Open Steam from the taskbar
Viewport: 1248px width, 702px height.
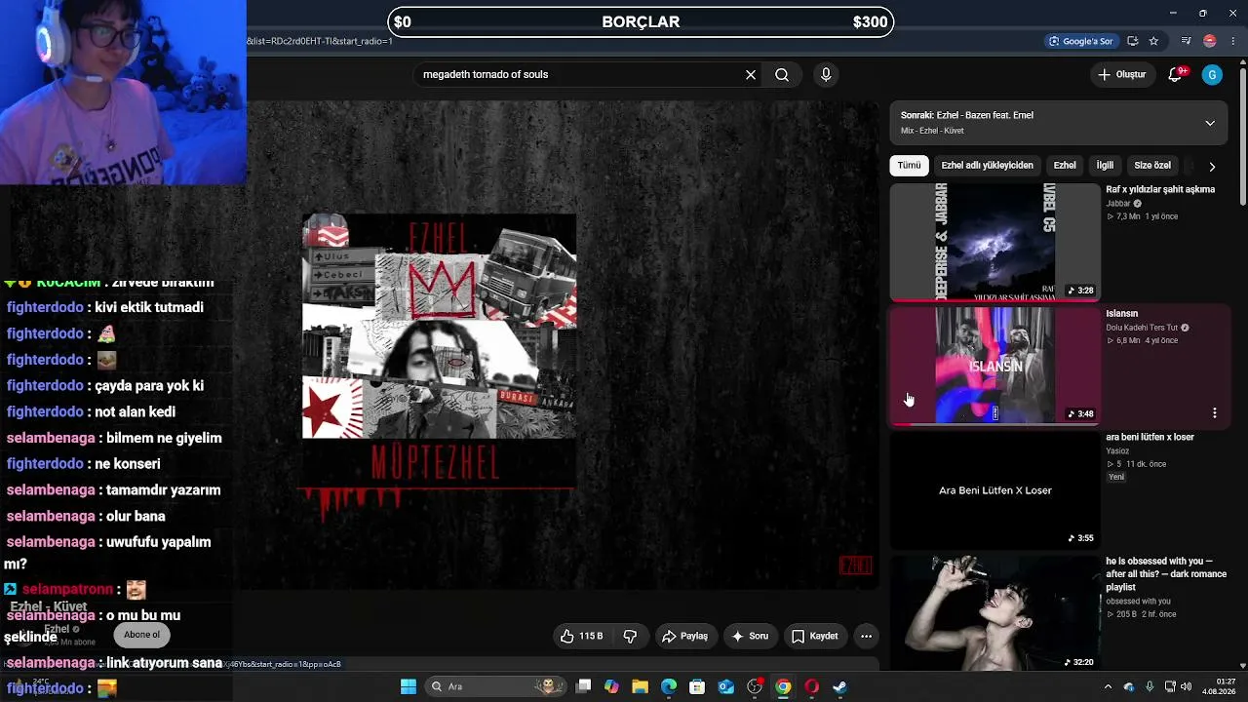(839, 686)
